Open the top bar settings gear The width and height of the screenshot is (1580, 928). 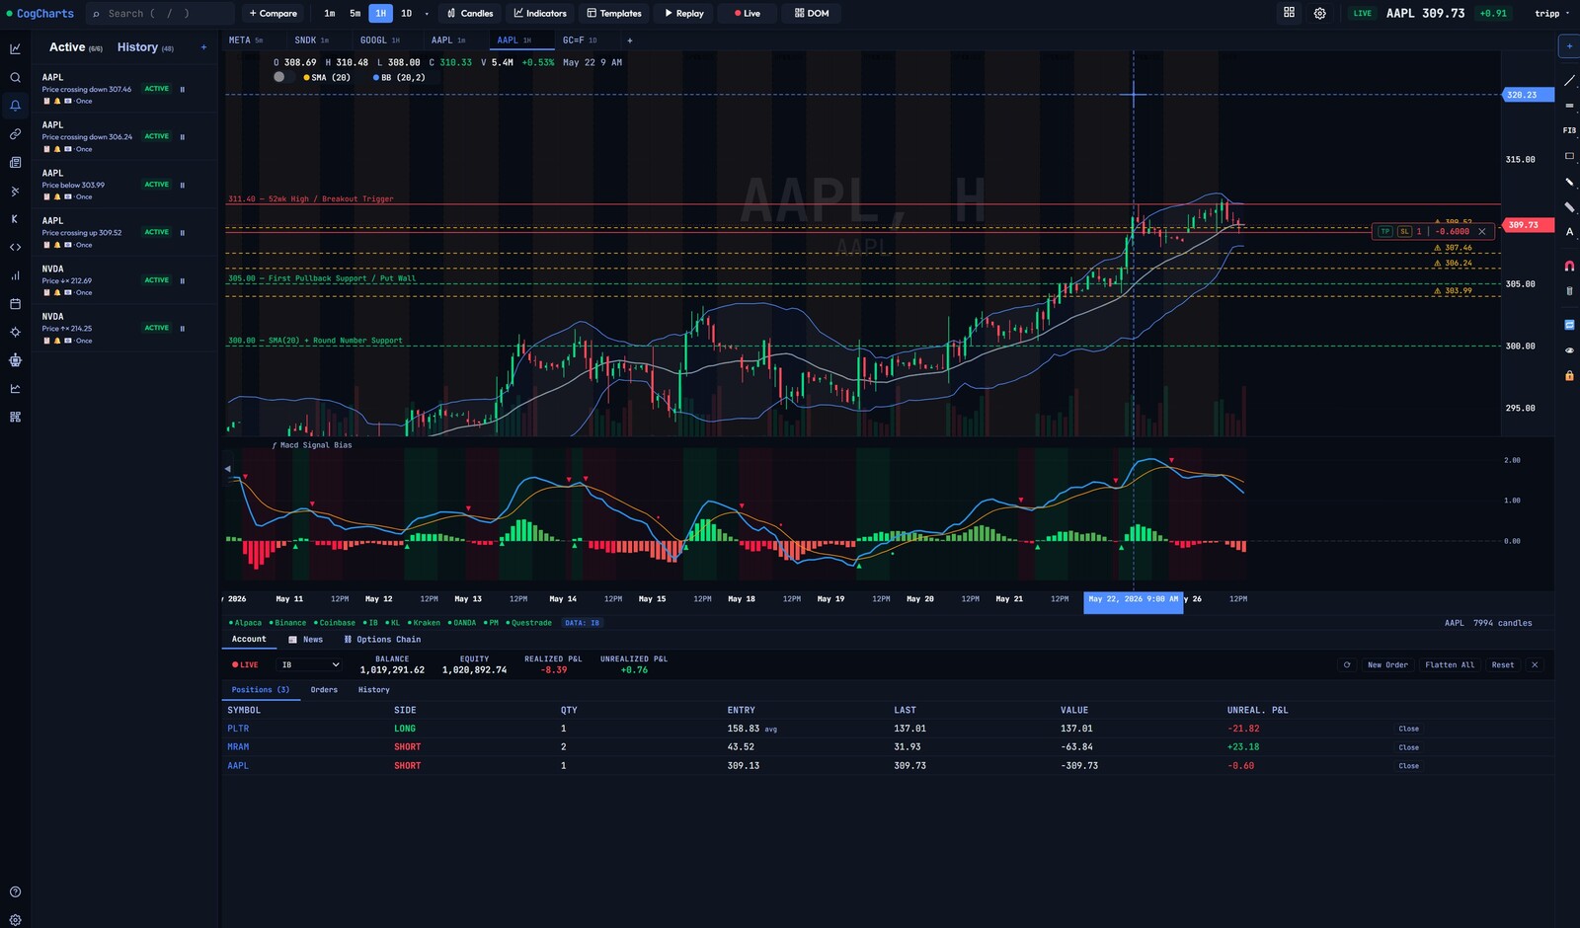pyautogui.click(x=1319, y=13)
